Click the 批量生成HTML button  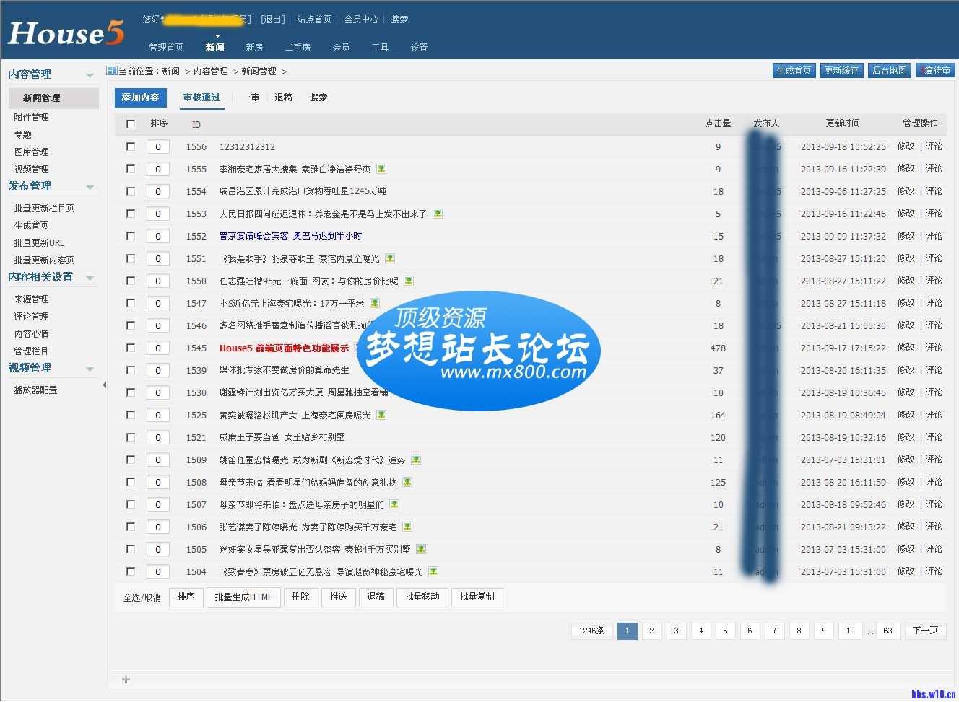point(243,597)
